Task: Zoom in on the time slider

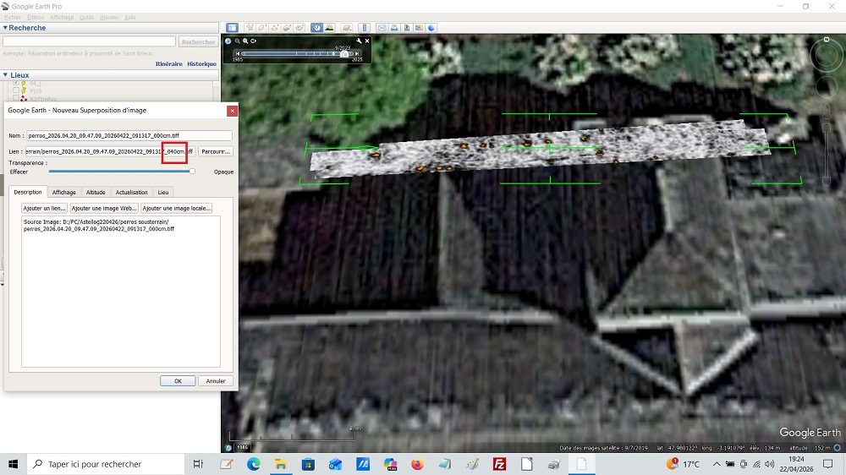Action: (x=245, y=41)
